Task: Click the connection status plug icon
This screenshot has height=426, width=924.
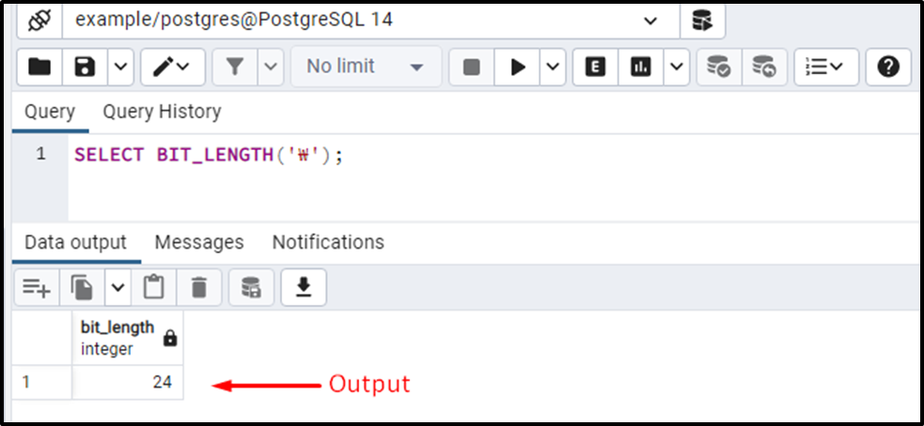Action: 39,22
